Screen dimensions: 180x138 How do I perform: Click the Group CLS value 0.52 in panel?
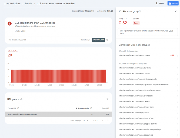click(123, 23)
